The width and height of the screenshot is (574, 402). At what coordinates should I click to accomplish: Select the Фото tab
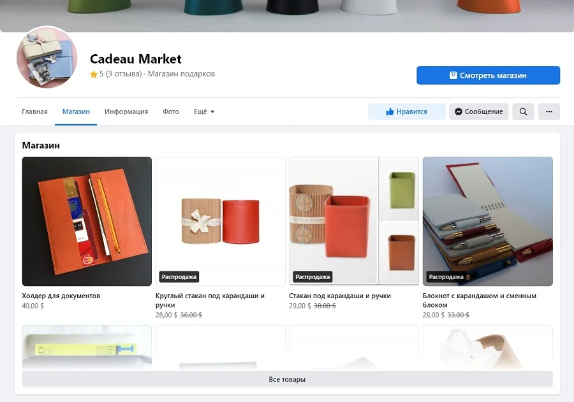(x=171, y=111)
